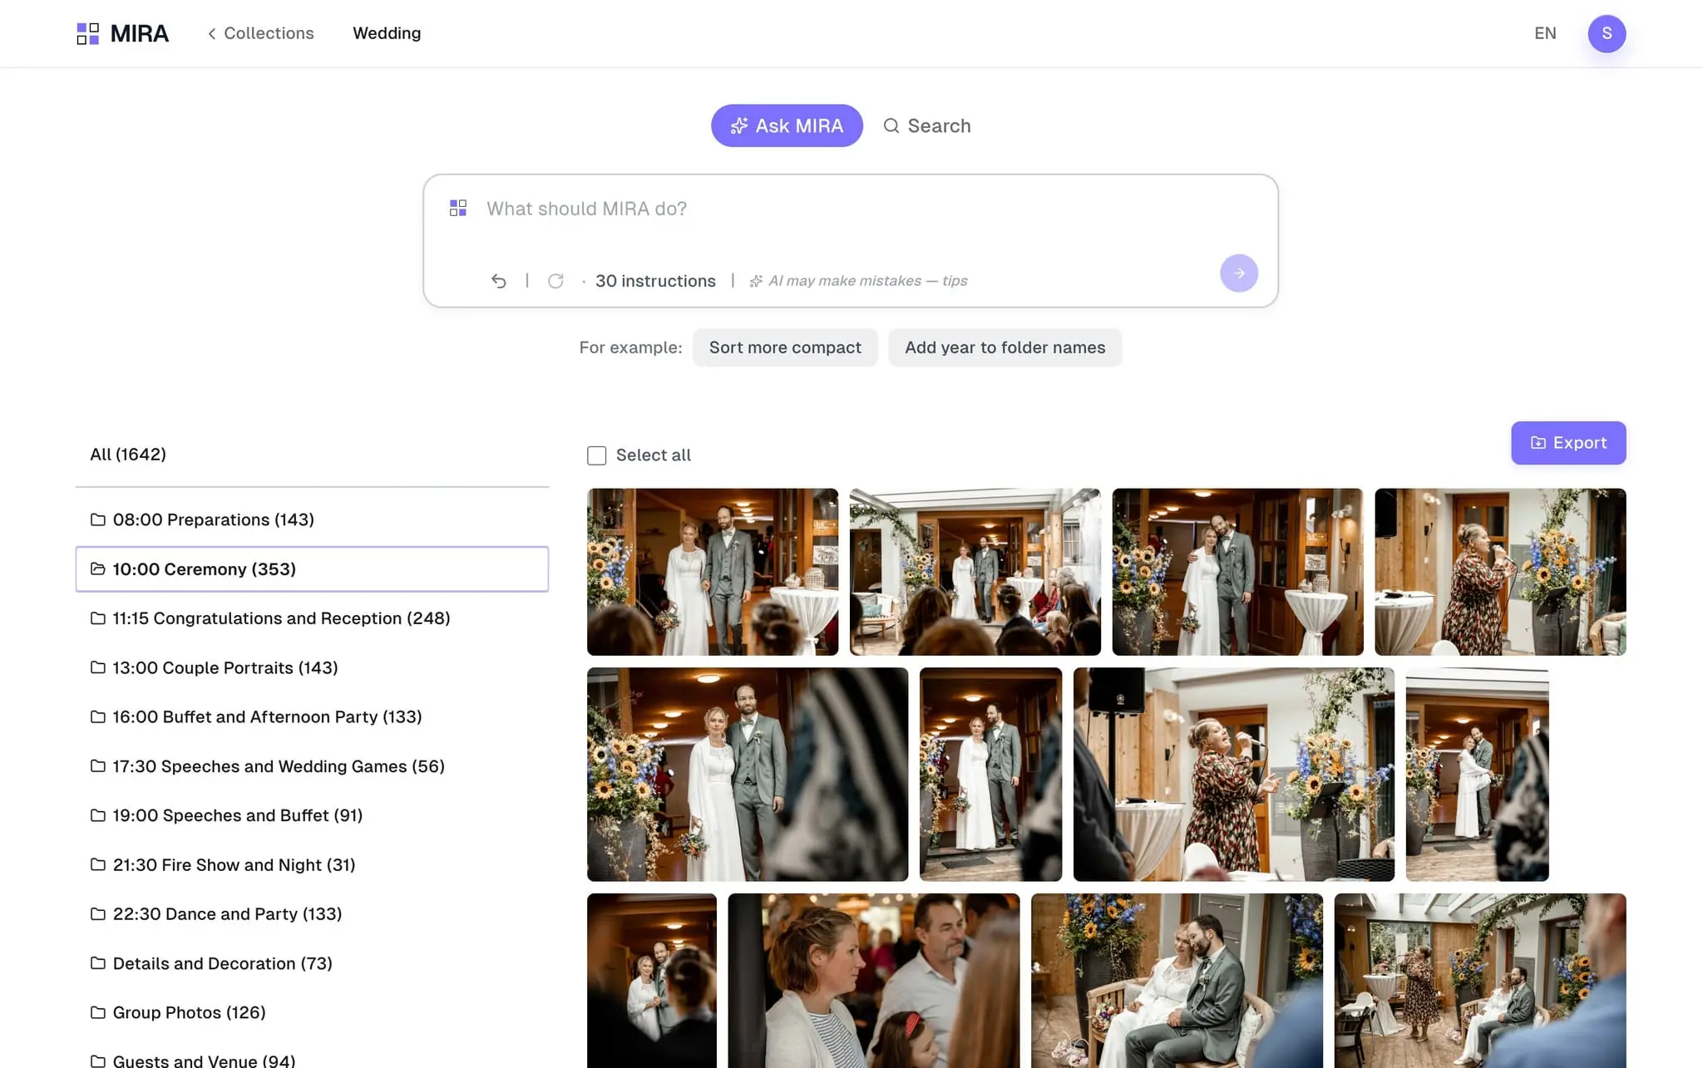Open top-row thumbnail of singer in floral dress

(1500, 572)
